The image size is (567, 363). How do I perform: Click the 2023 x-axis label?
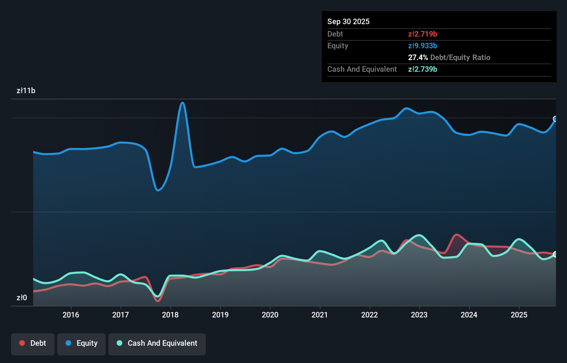point(419,315)
